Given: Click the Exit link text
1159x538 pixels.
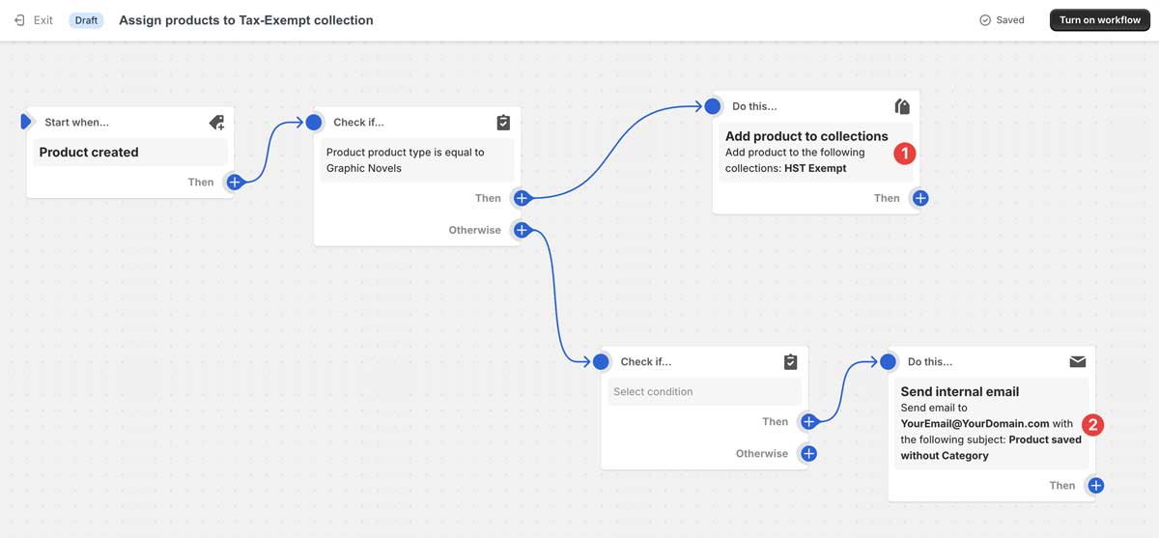Looking at the screenshot, I should coord(43,20).
